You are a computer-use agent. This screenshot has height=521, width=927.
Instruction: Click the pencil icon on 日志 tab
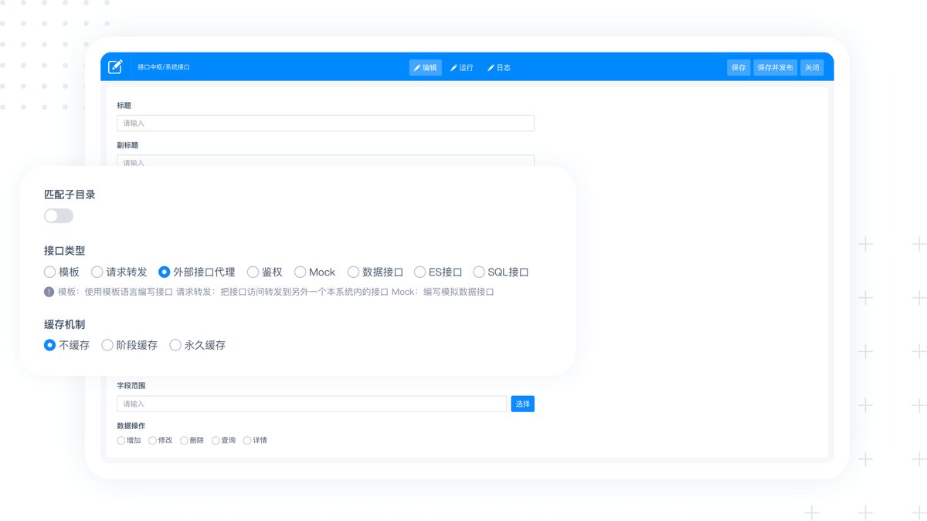coord(491,68)
